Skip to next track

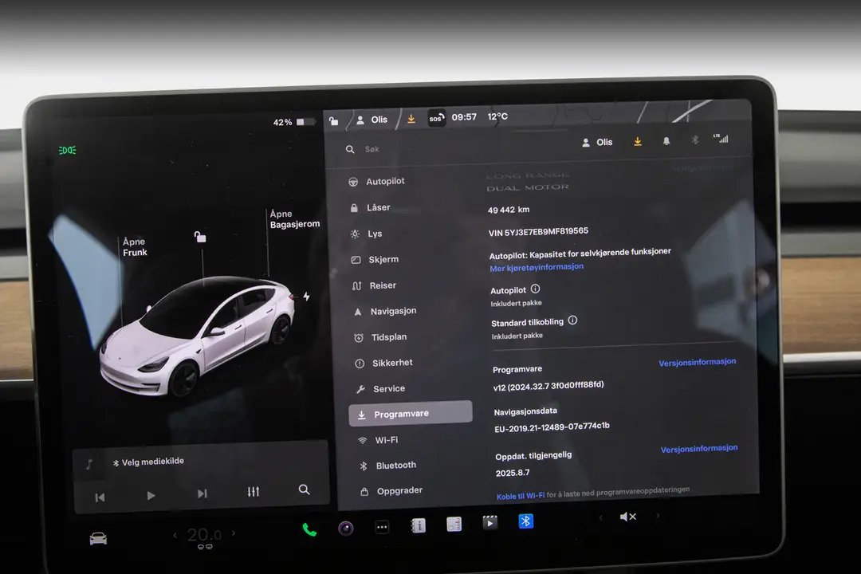tap(202, 493)
